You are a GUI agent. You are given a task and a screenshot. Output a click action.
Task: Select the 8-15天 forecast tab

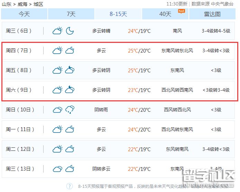pyautogui.click(x=118, y=14)
